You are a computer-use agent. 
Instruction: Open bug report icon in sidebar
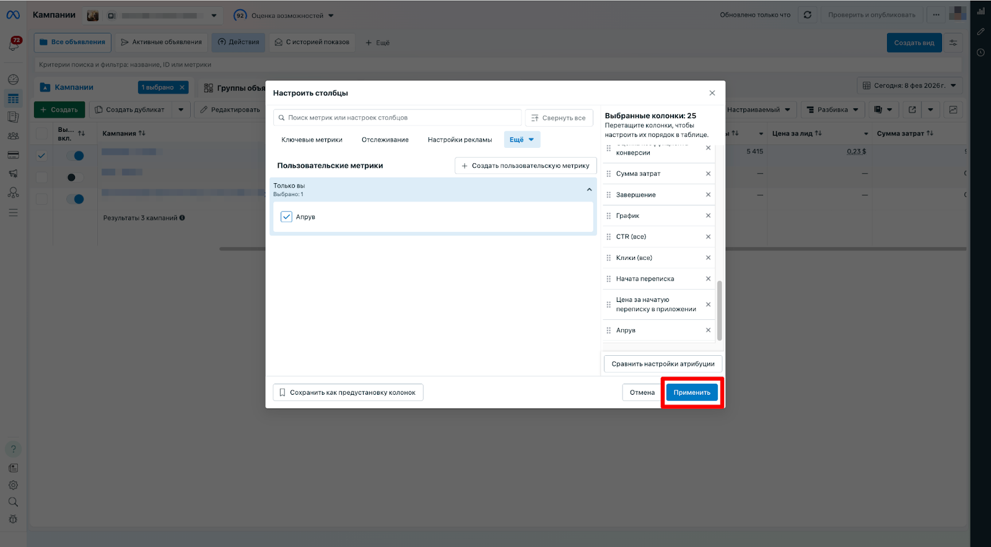click(13, 519)
